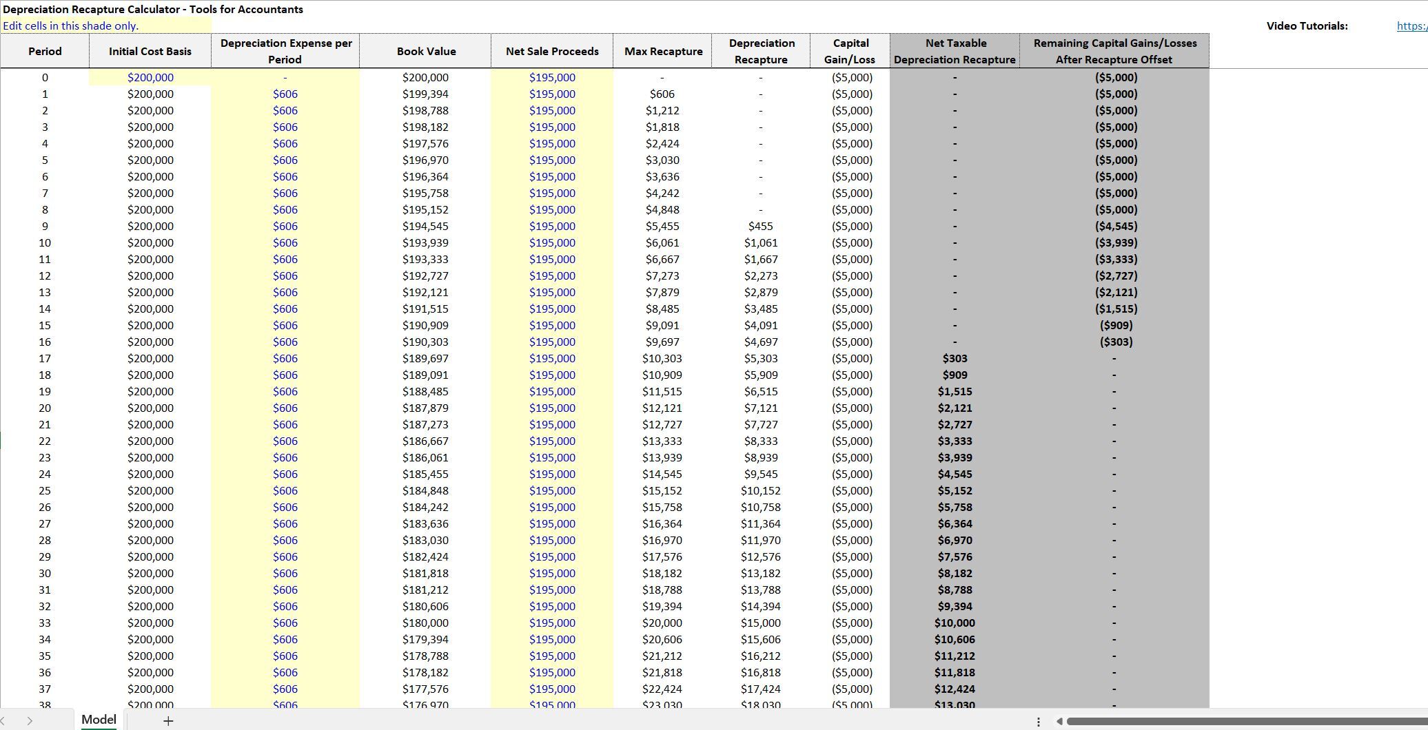Click the Book Value column header

(425, 51)
